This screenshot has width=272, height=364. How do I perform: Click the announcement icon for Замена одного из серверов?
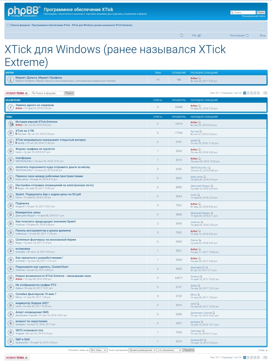[x=11, y=107]
